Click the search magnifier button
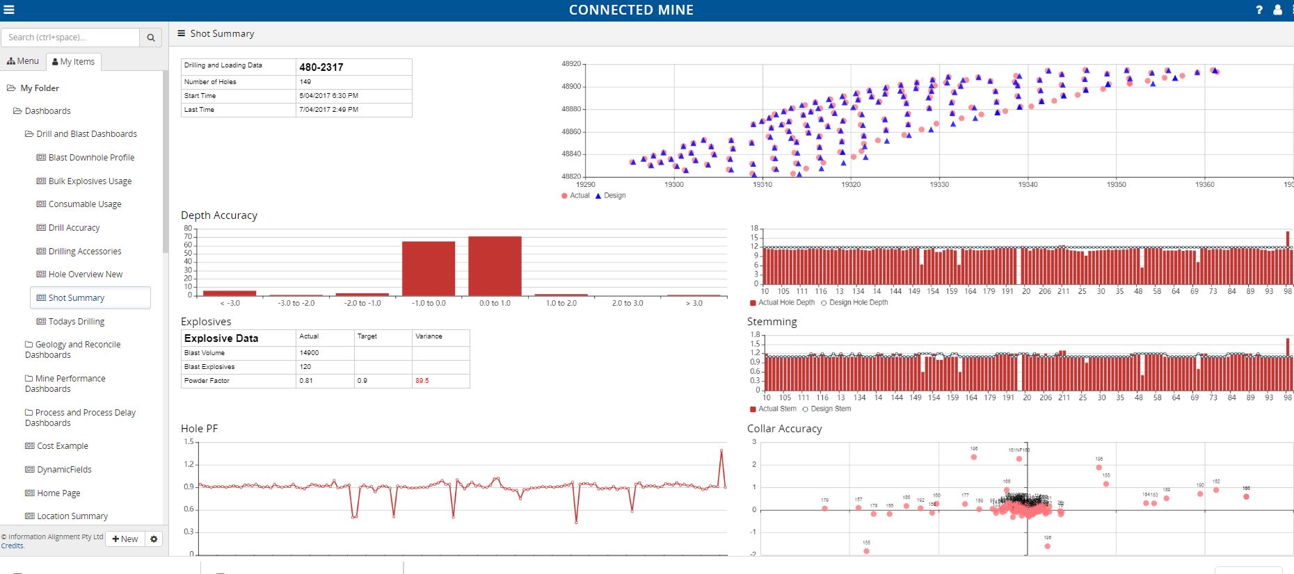This screenshot has height=574, width=1294. pos(151,38)
